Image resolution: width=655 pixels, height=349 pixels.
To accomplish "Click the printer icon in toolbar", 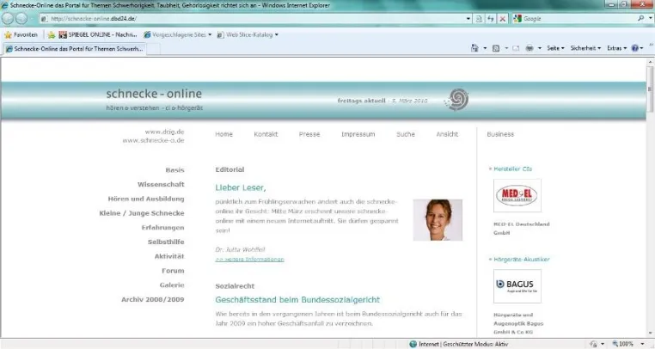I will point(530,48).
